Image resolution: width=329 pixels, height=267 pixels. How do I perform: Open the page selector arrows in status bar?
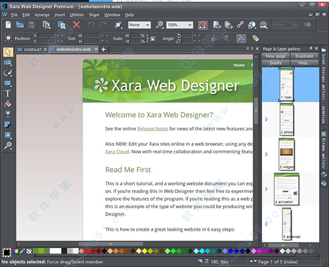click(253, 262)
